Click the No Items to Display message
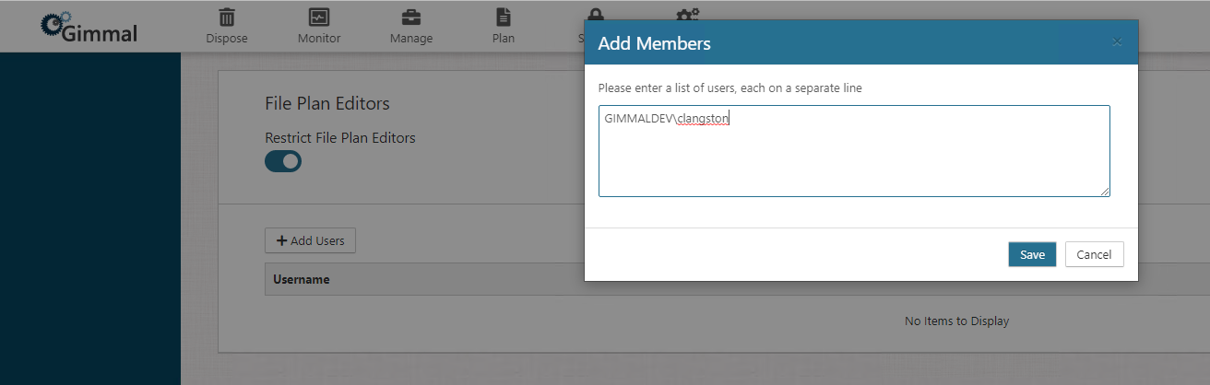The image size is (1210, 385). point(956,321)
